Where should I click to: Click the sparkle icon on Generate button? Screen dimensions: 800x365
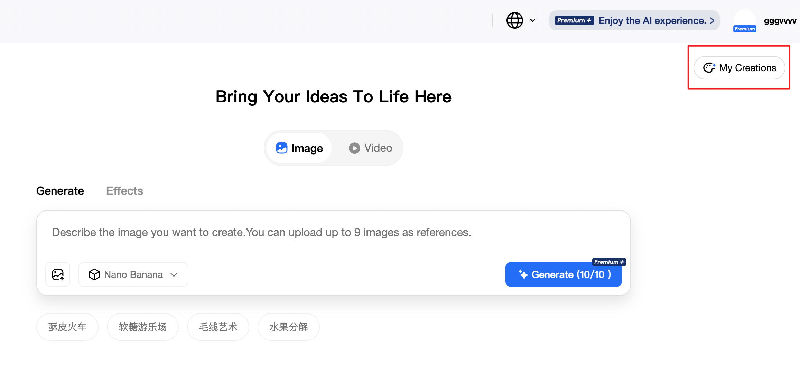click(x=523, y=274)
